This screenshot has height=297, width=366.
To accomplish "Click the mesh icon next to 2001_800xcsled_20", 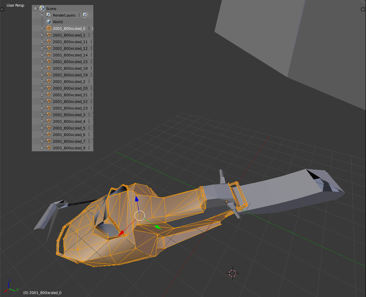I will [x=49, y=88].
